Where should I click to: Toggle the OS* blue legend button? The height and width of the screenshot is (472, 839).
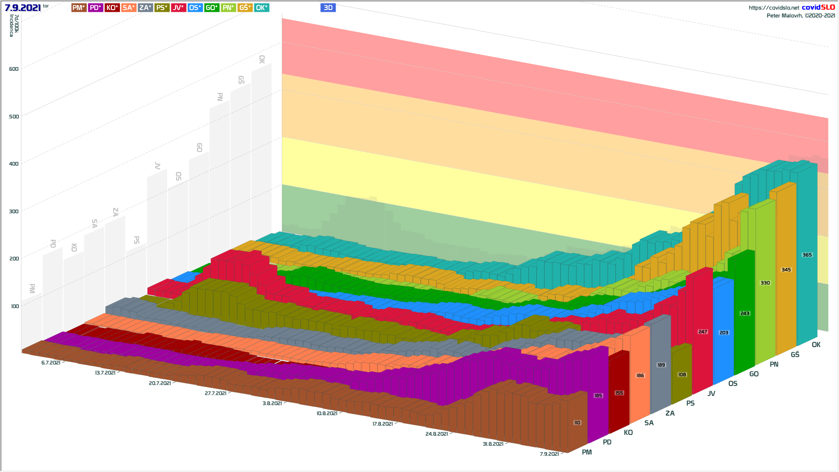click(x=195, y=8)
